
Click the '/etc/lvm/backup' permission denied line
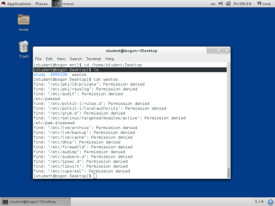click(84, 132)
